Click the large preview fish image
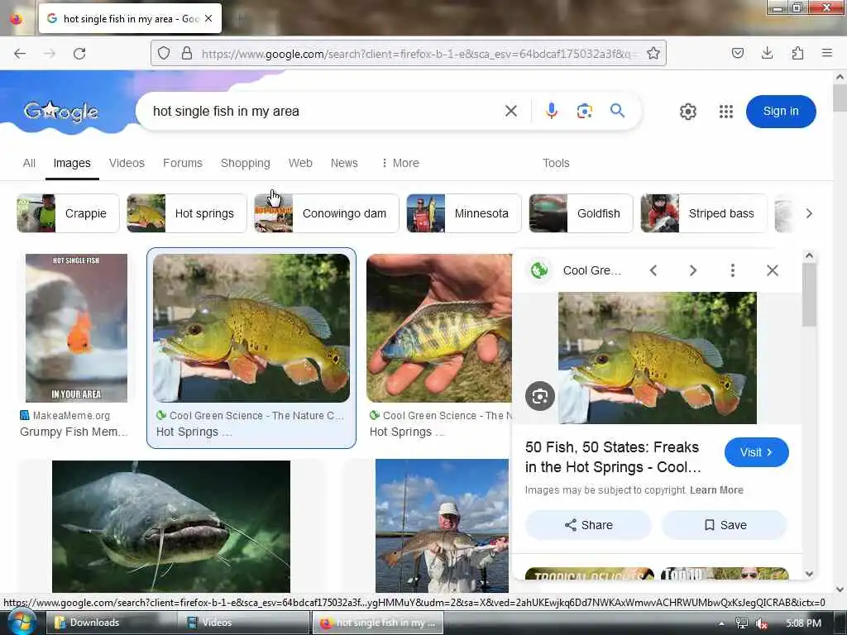The height and width of the screenshot is (635, 847). click(657, 357)
